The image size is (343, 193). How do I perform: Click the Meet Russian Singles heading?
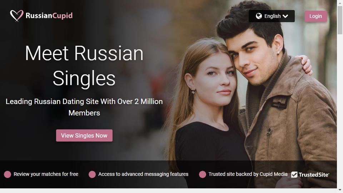(84, 65)
